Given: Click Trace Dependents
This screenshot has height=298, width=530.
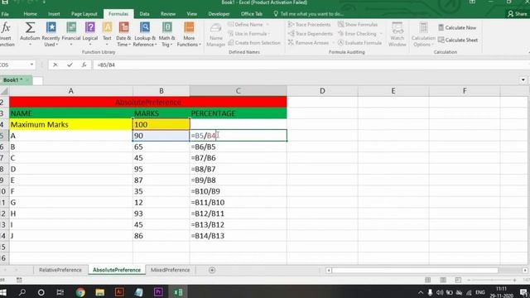Looking at the screenshot, I should [x=311, y=34].
